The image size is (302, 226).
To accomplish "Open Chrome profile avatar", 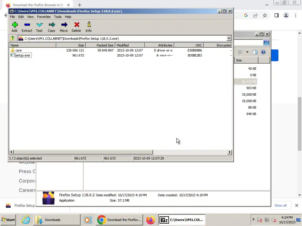I will pos(286,15).
